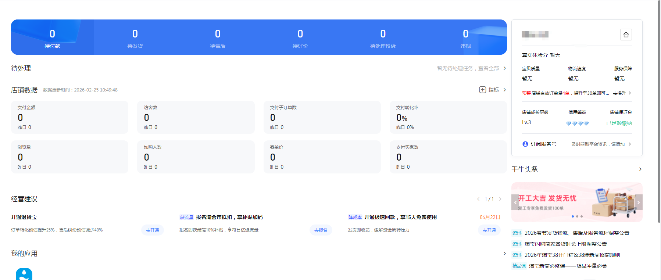Image resolution: width=661 pixels, height=280 pixels.
Task: Open the 加购人数 data card
Action: (x=196, y=157)
